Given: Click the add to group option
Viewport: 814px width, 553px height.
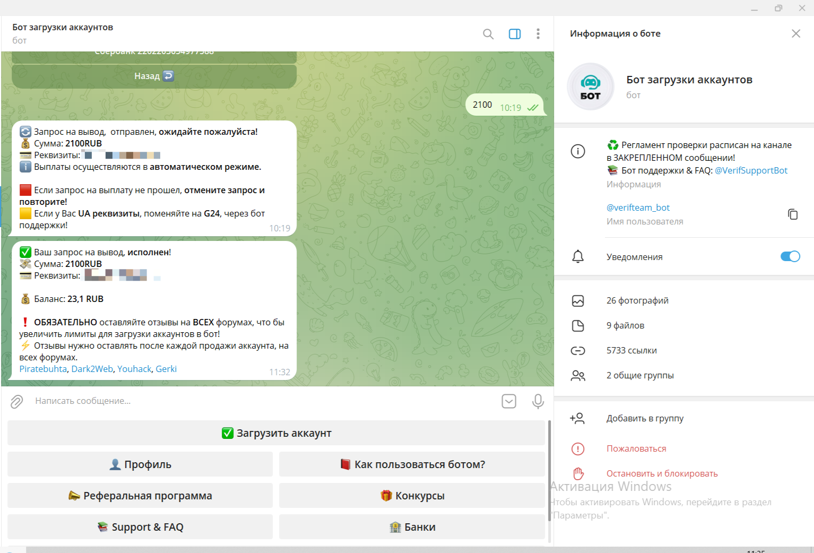Looking at the screenshot, I should pos(644,418).
